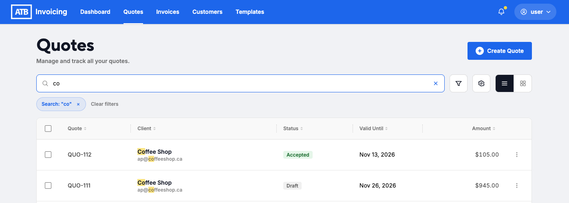The image size is (569, 203).
Task: Click the Create Quote button
Action: tap(499, 51)
